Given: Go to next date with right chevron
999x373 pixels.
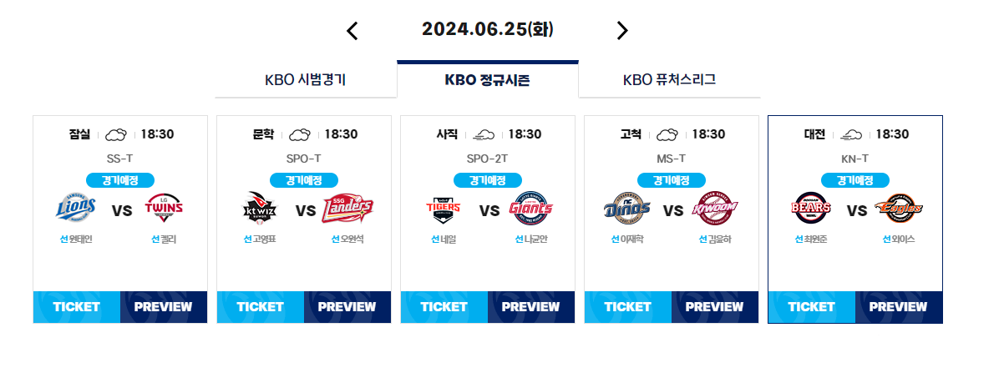Looking at the screenshot, I should [622, 30].
